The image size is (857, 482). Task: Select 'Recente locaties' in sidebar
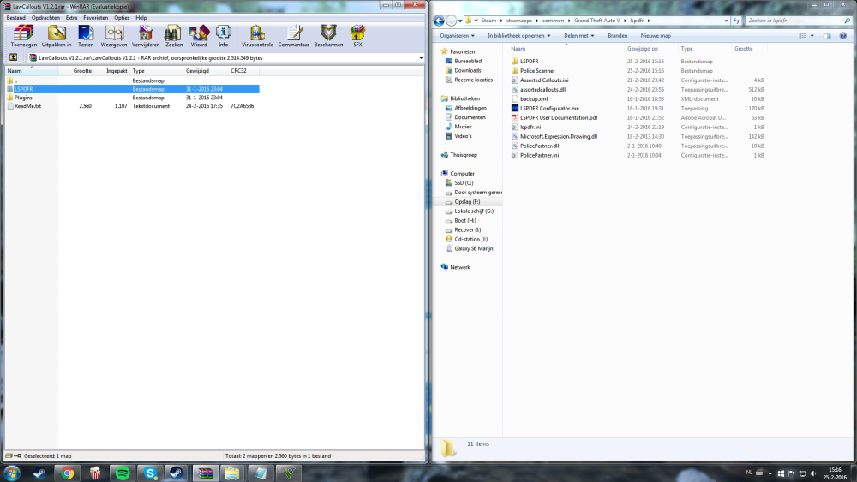(473, 80)
